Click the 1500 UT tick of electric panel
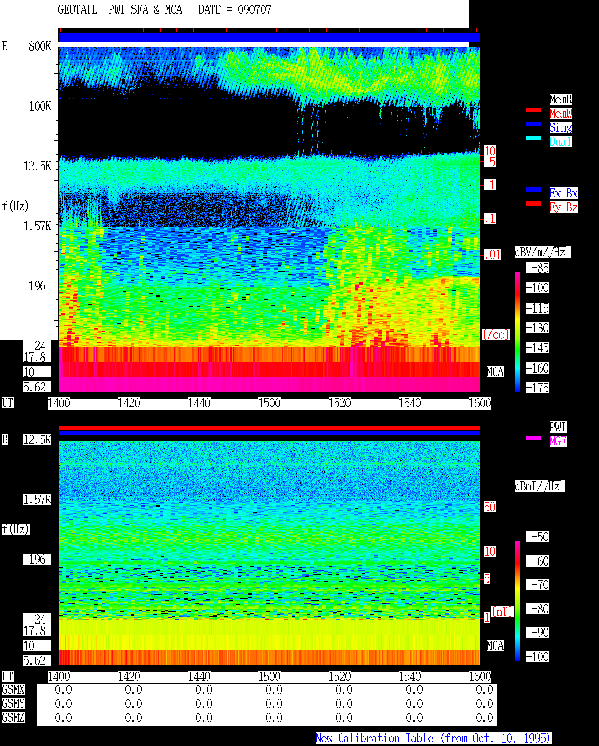This screenshot has height=746, width=599. pos(270,403)
